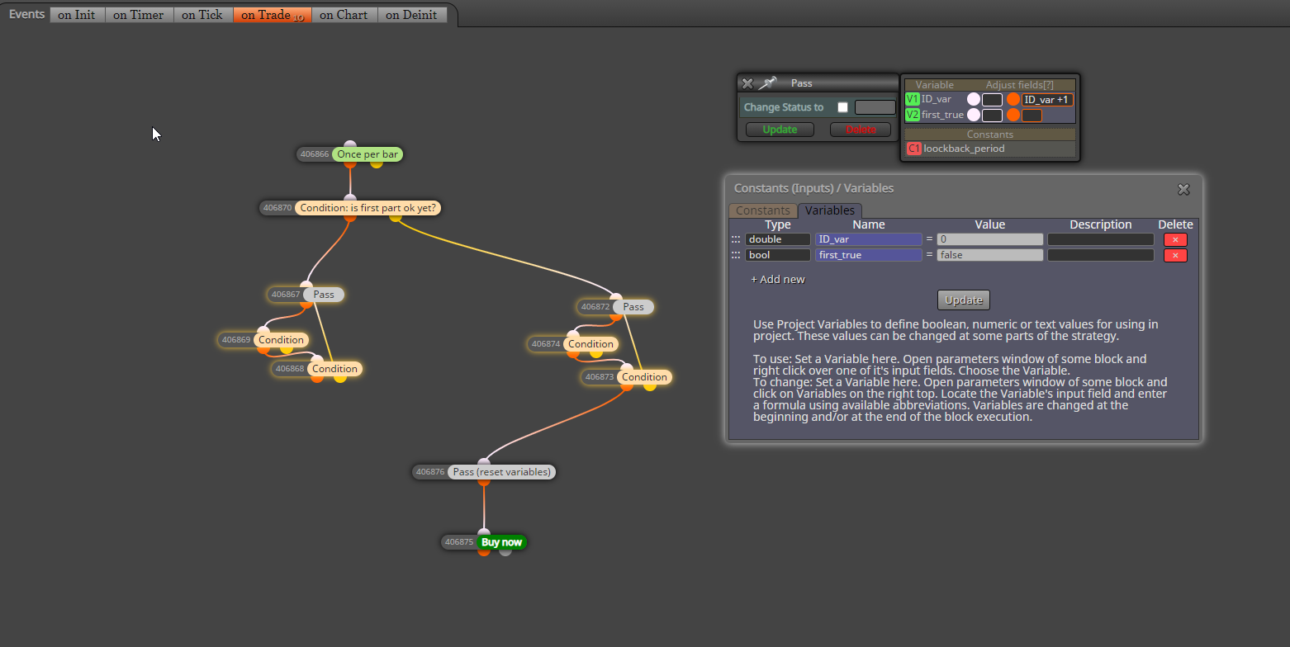The width and height of the screenshot is (1290, 647).
Task: Open the on Timer event tab
Action: pos(140,15)
